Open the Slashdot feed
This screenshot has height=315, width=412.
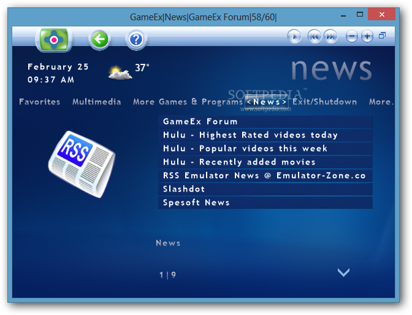click(265, 189)
